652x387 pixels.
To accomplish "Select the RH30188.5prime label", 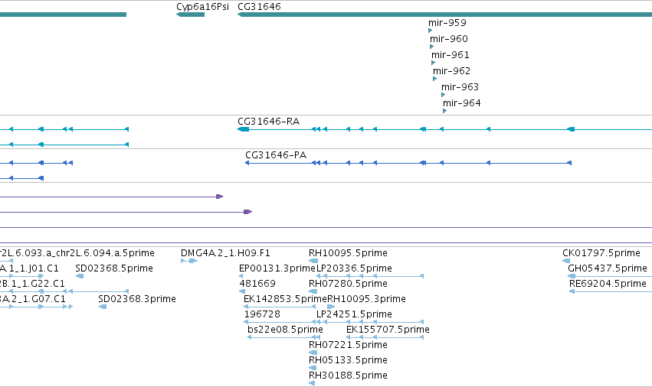I will tap(348, 376).
